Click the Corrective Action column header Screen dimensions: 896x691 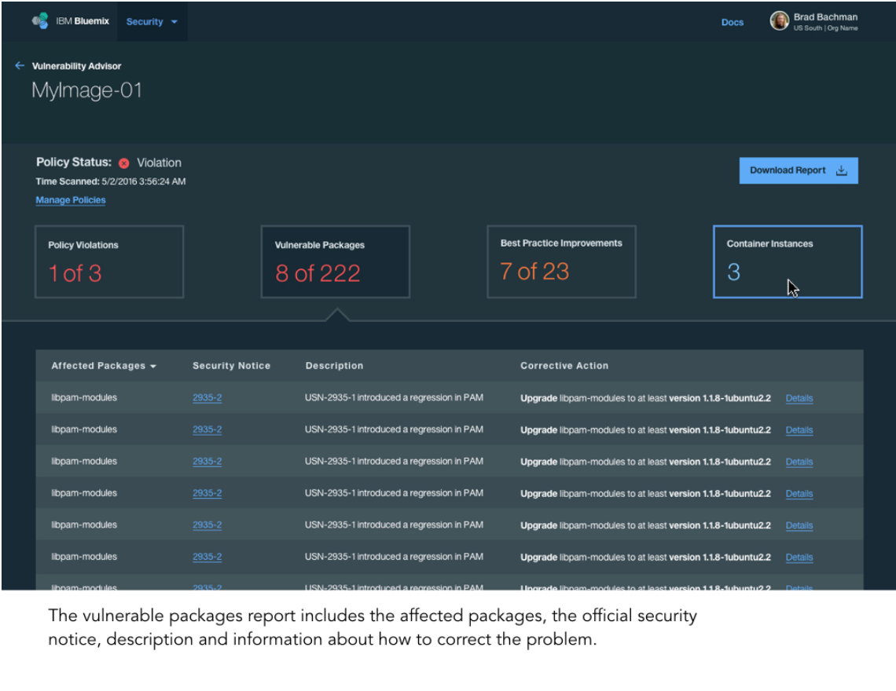(x=564, y=365)
